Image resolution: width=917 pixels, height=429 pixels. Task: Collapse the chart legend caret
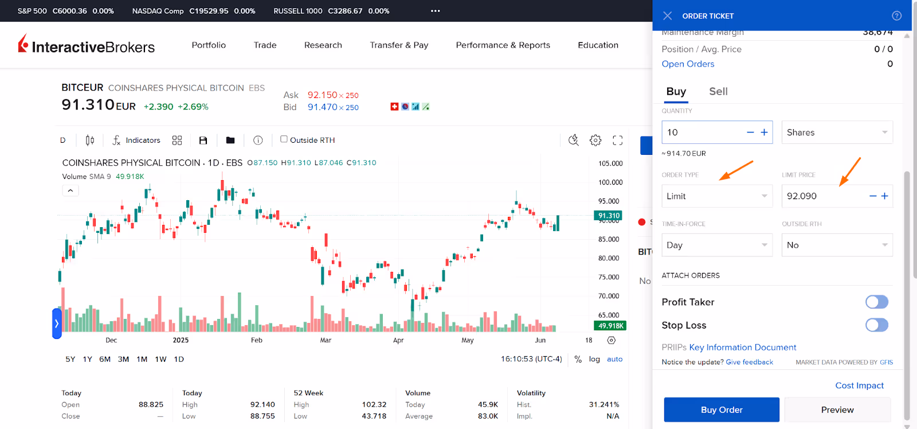70,190
